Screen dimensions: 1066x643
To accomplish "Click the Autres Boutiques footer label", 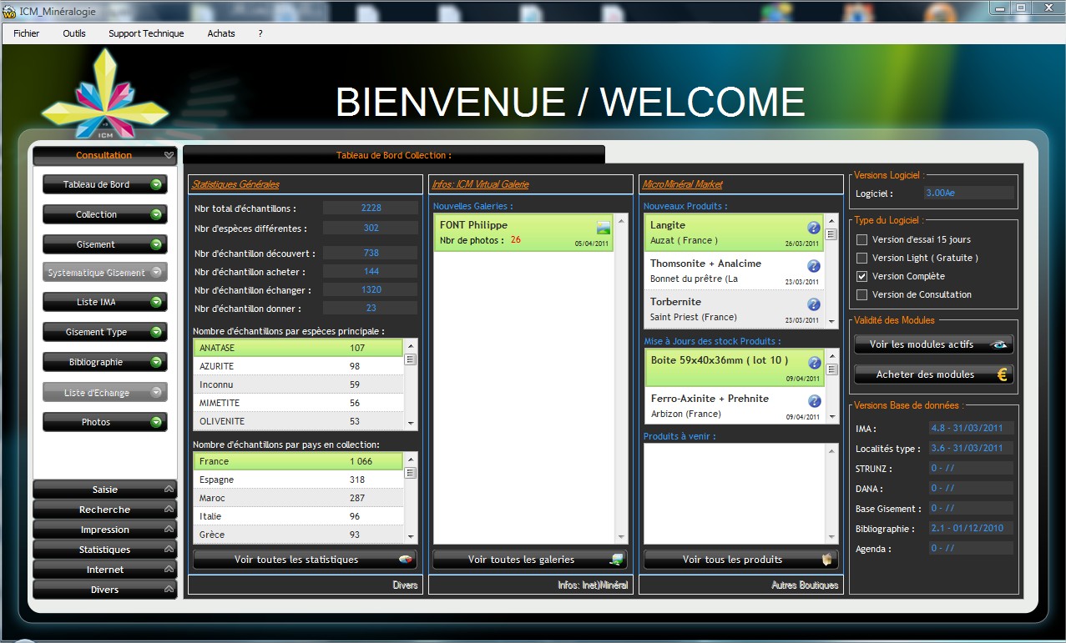I will (805, 585).
